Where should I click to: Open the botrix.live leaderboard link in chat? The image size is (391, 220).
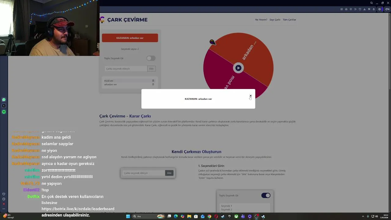tap(78, 209)
